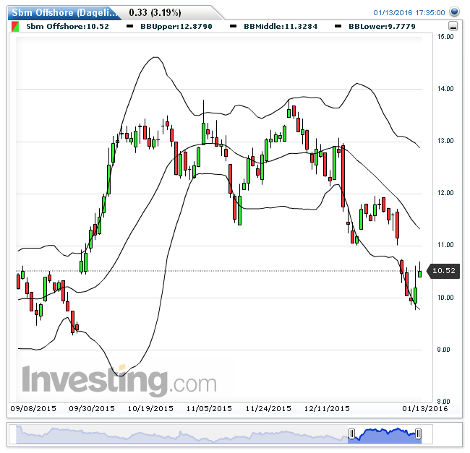Click the 11/24/2015 date axis label

(x=268, y=408)
